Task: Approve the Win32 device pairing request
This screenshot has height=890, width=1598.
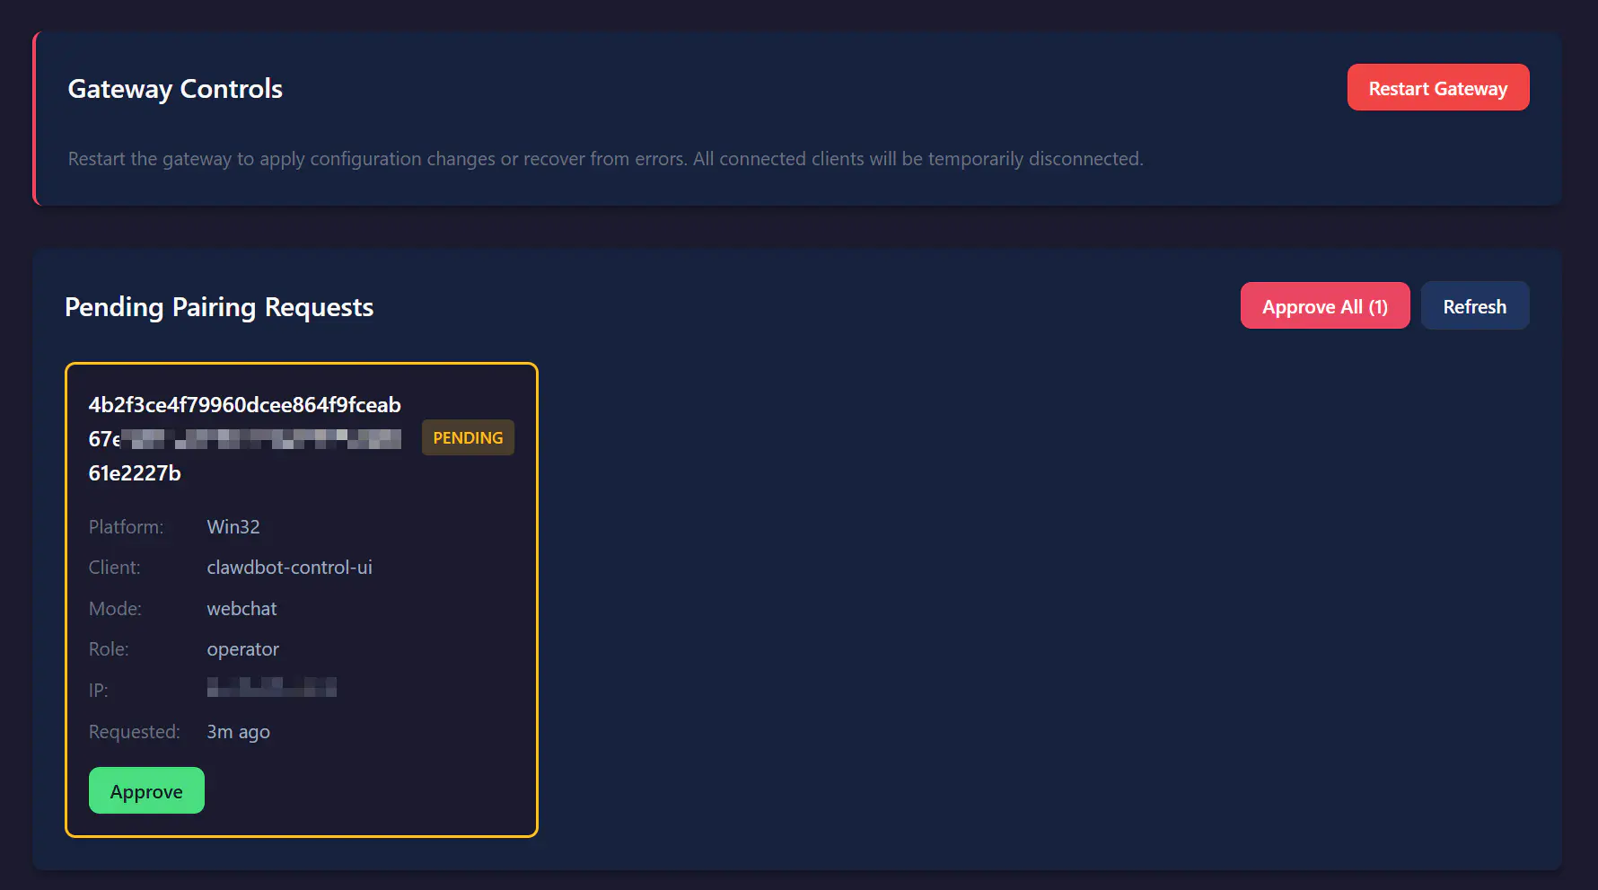Action: [146, 790]
